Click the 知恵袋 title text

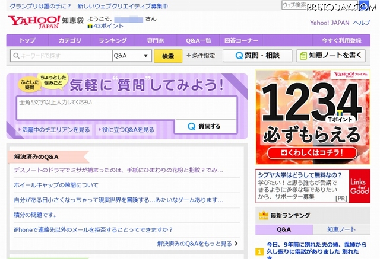pos(73,20)
